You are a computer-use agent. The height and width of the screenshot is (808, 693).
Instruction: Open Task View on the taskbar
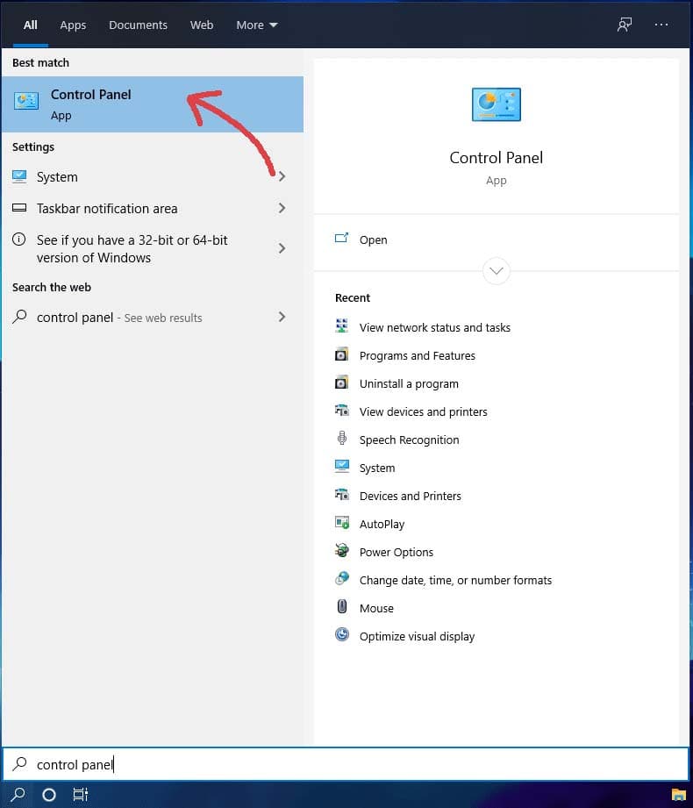(80, 794)
